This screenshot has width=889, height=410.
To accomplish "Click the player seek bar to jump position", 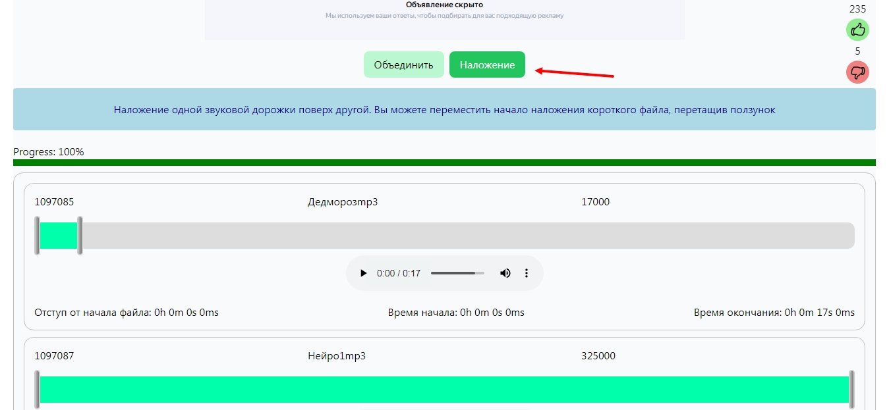I will pos(457,272).
